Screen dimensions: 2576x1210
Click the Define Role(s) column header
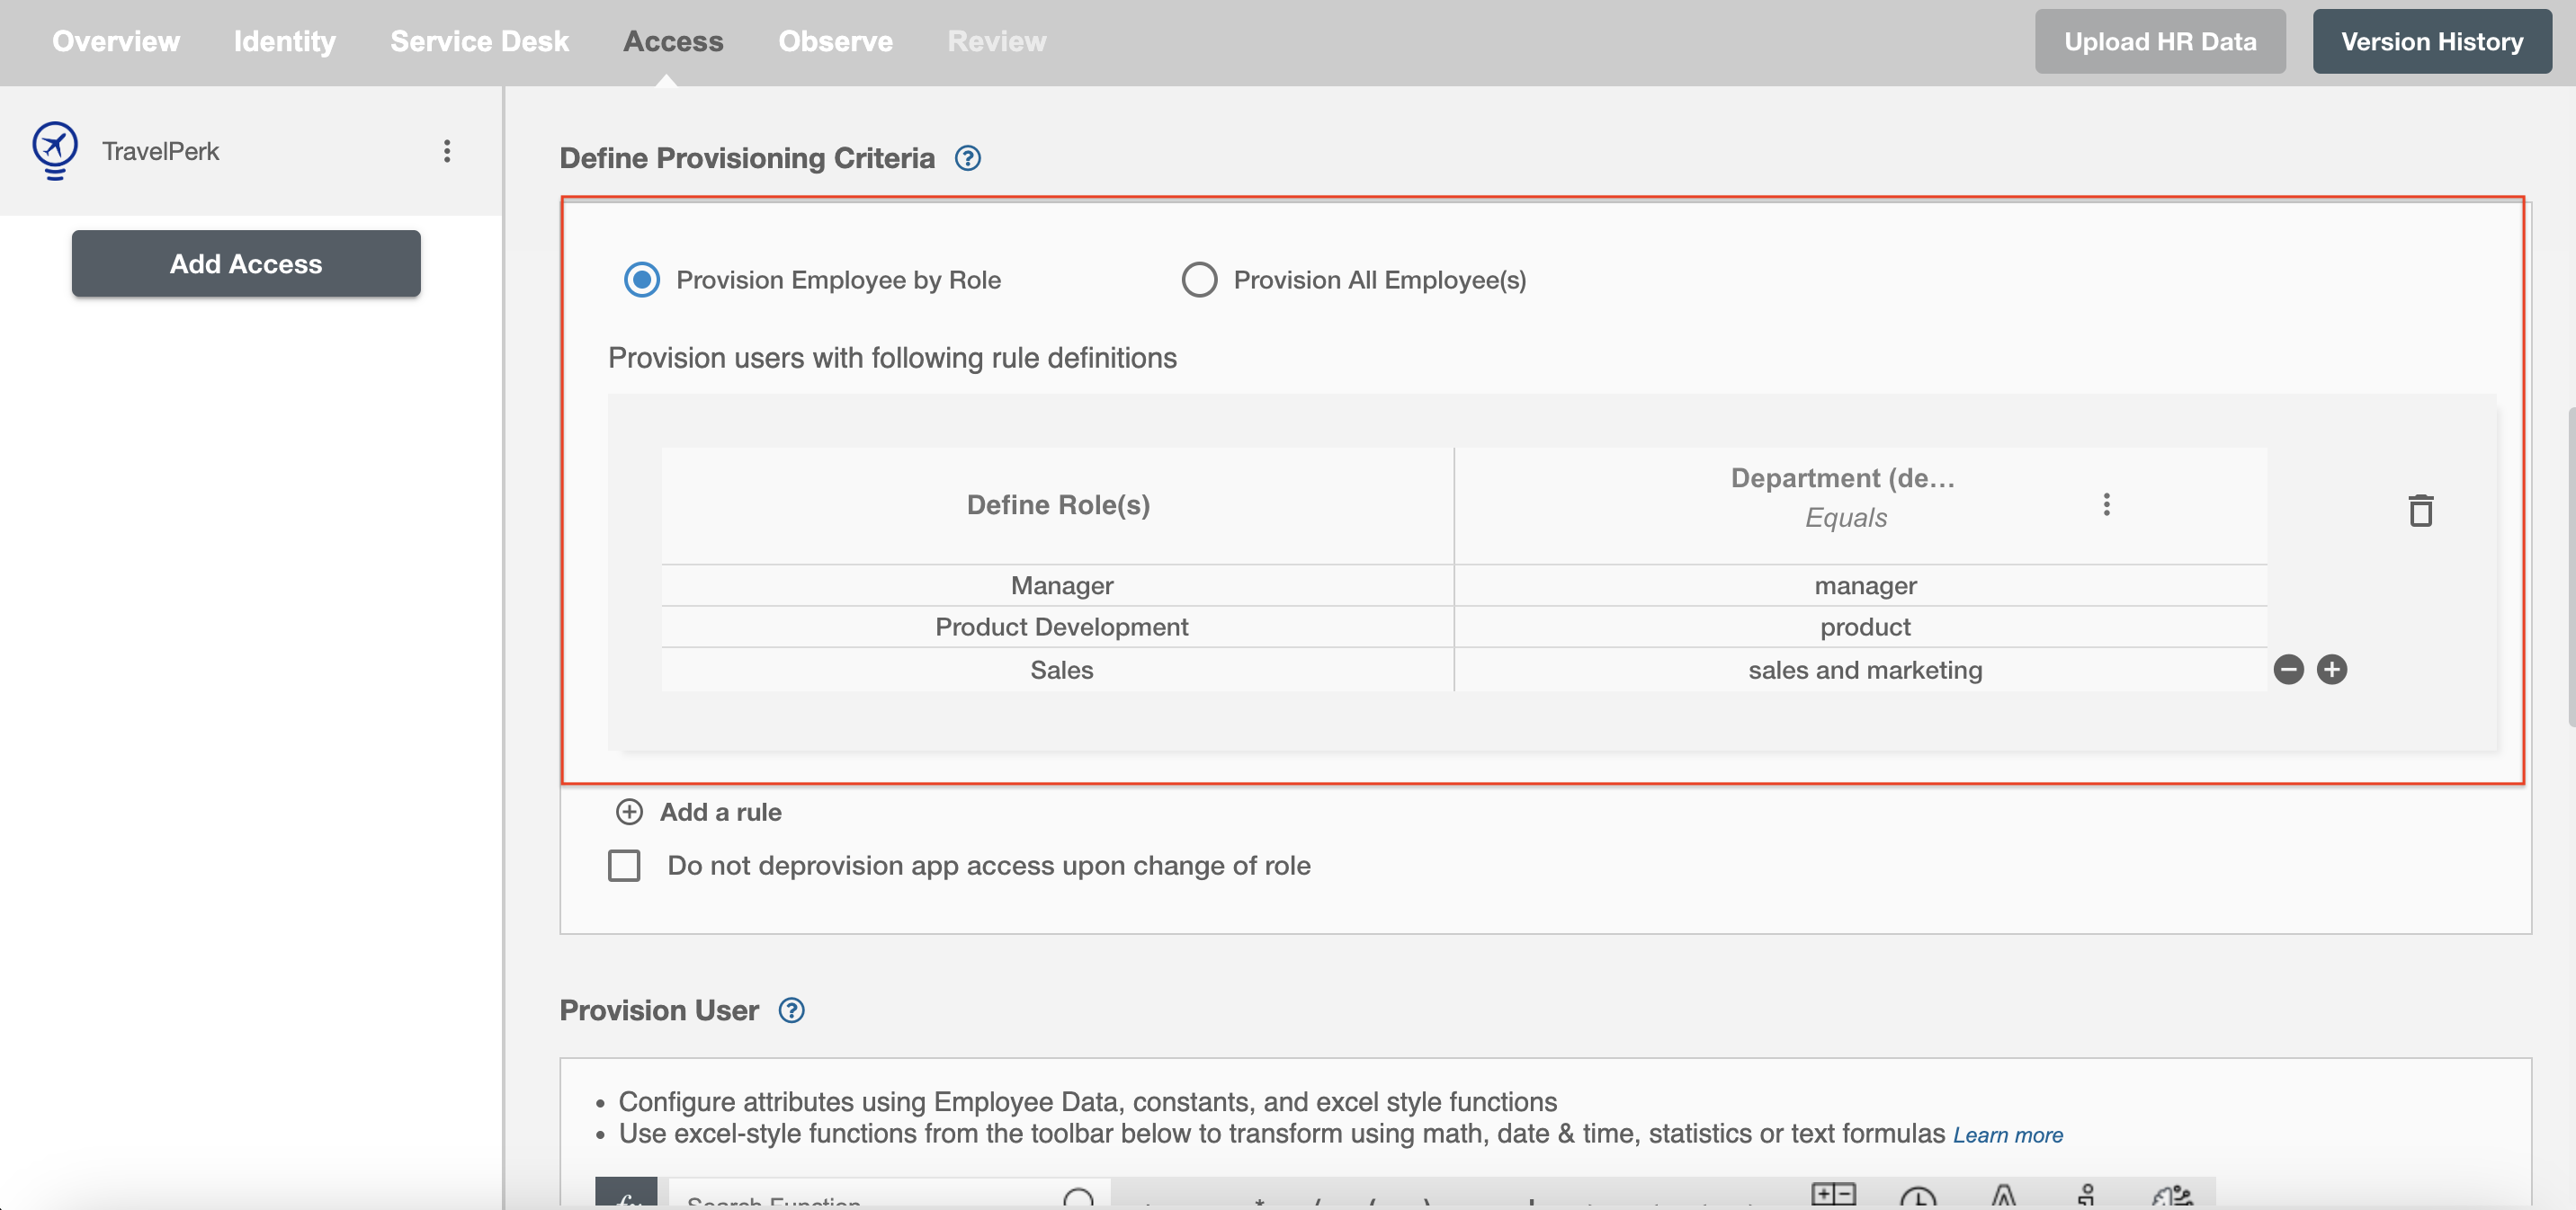point(1058,504)
